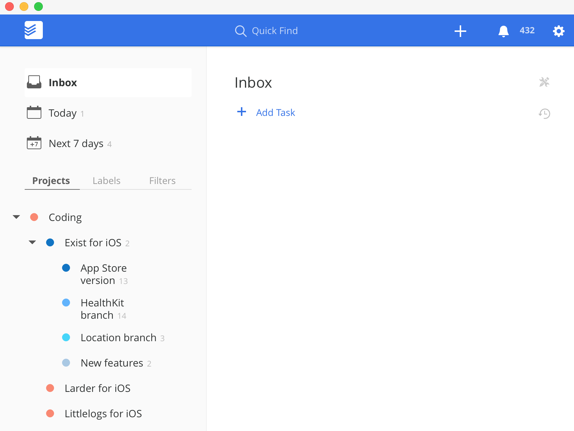The height and width of the screenshot is (431, 574).
Task: Open project actions tools icon
Action: point(544,82)
